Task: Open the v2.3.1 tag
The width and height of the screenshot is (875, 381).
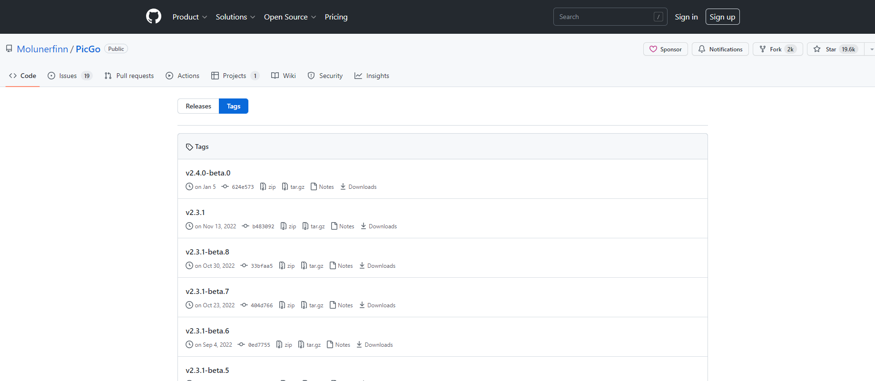Action: [x=195, y=212]
